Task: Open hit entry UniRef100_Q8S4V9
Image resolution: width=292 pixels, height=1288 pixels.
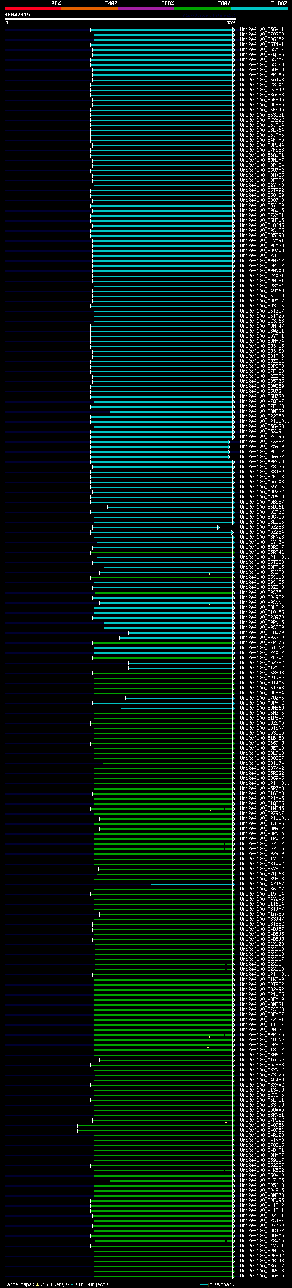Action: tap(261, 472)
